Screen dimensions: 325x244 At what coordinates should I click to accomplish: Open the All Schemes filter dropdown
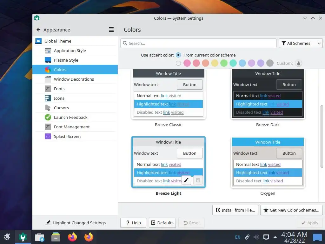tap(301, 43)
